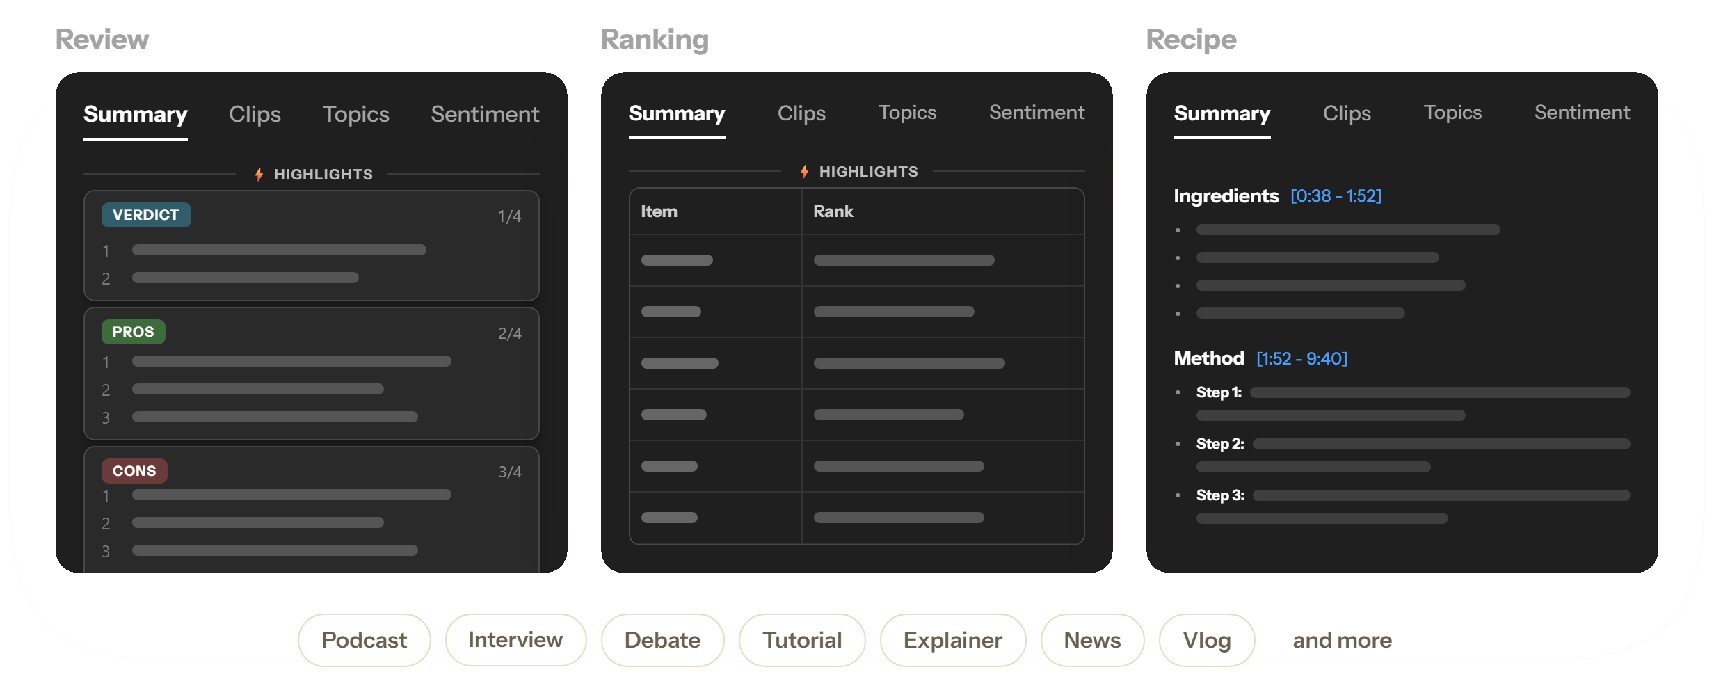Jump to Method timestamp 1:52 - 9:40

(x=1302, y=359)
